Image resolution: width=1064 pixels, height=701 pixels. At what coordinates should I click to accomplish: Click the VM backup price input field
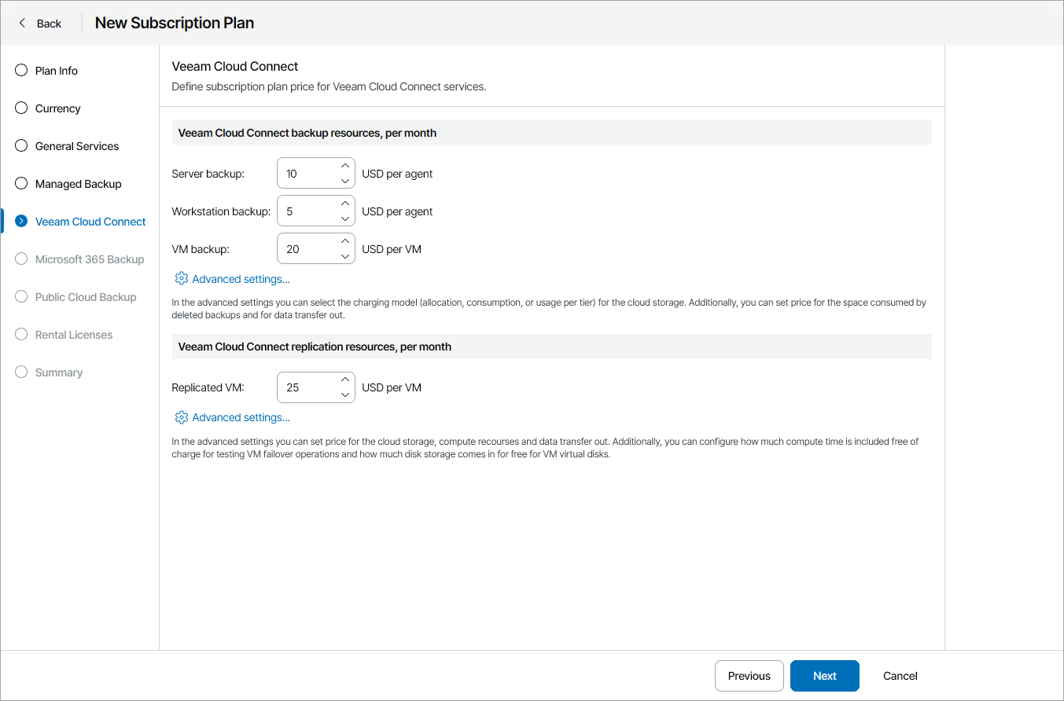(307, 249)
